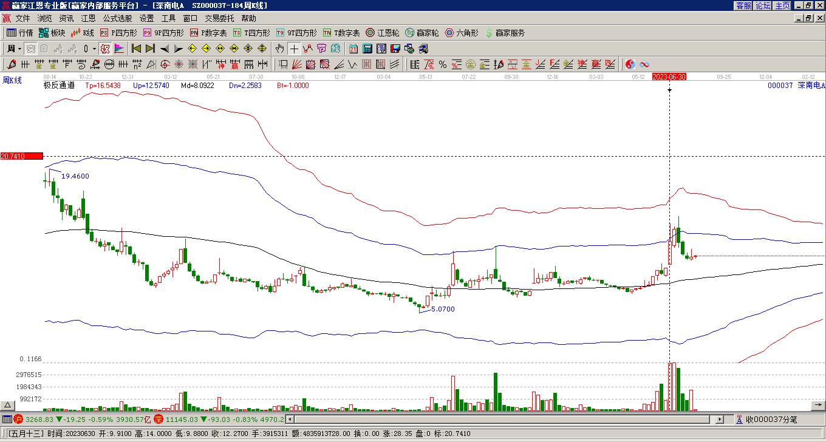
Task: Click the 论坛 forum link
Action: [763, 5]
